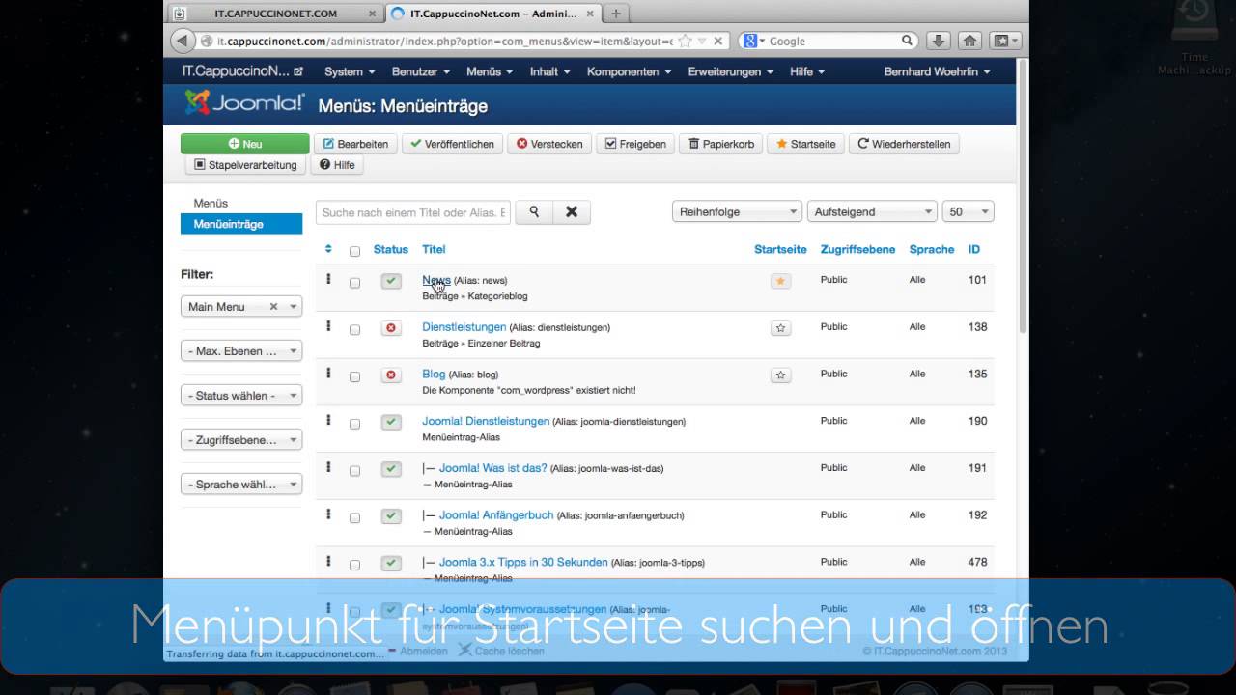
Task: Open the Erweiterungen menu
Action: click(x=731, y=71)
